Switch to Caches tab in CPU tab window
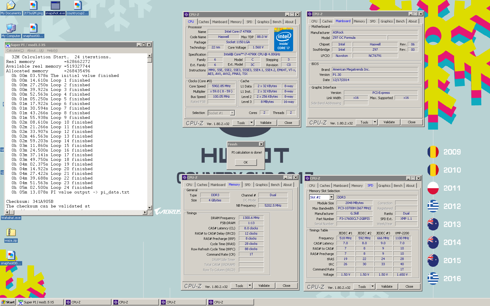 (204, 22)
